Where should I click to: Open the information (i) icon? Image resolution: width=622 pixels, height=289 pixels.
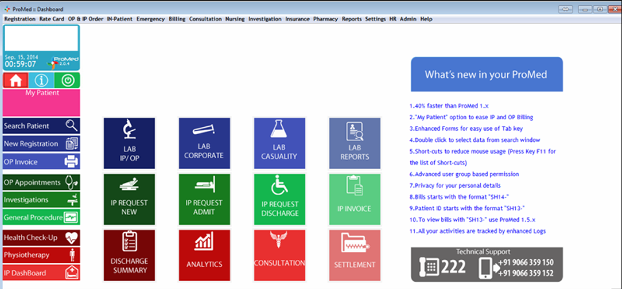41,80
